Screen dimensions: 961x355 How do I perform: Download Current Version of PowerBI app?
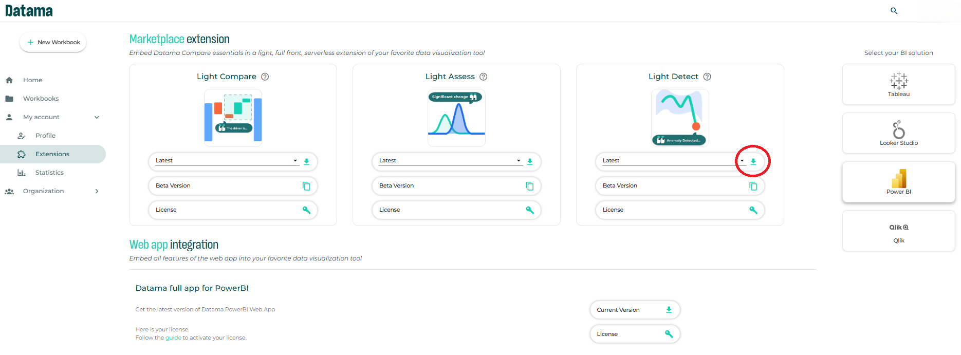tap(669, 310)
